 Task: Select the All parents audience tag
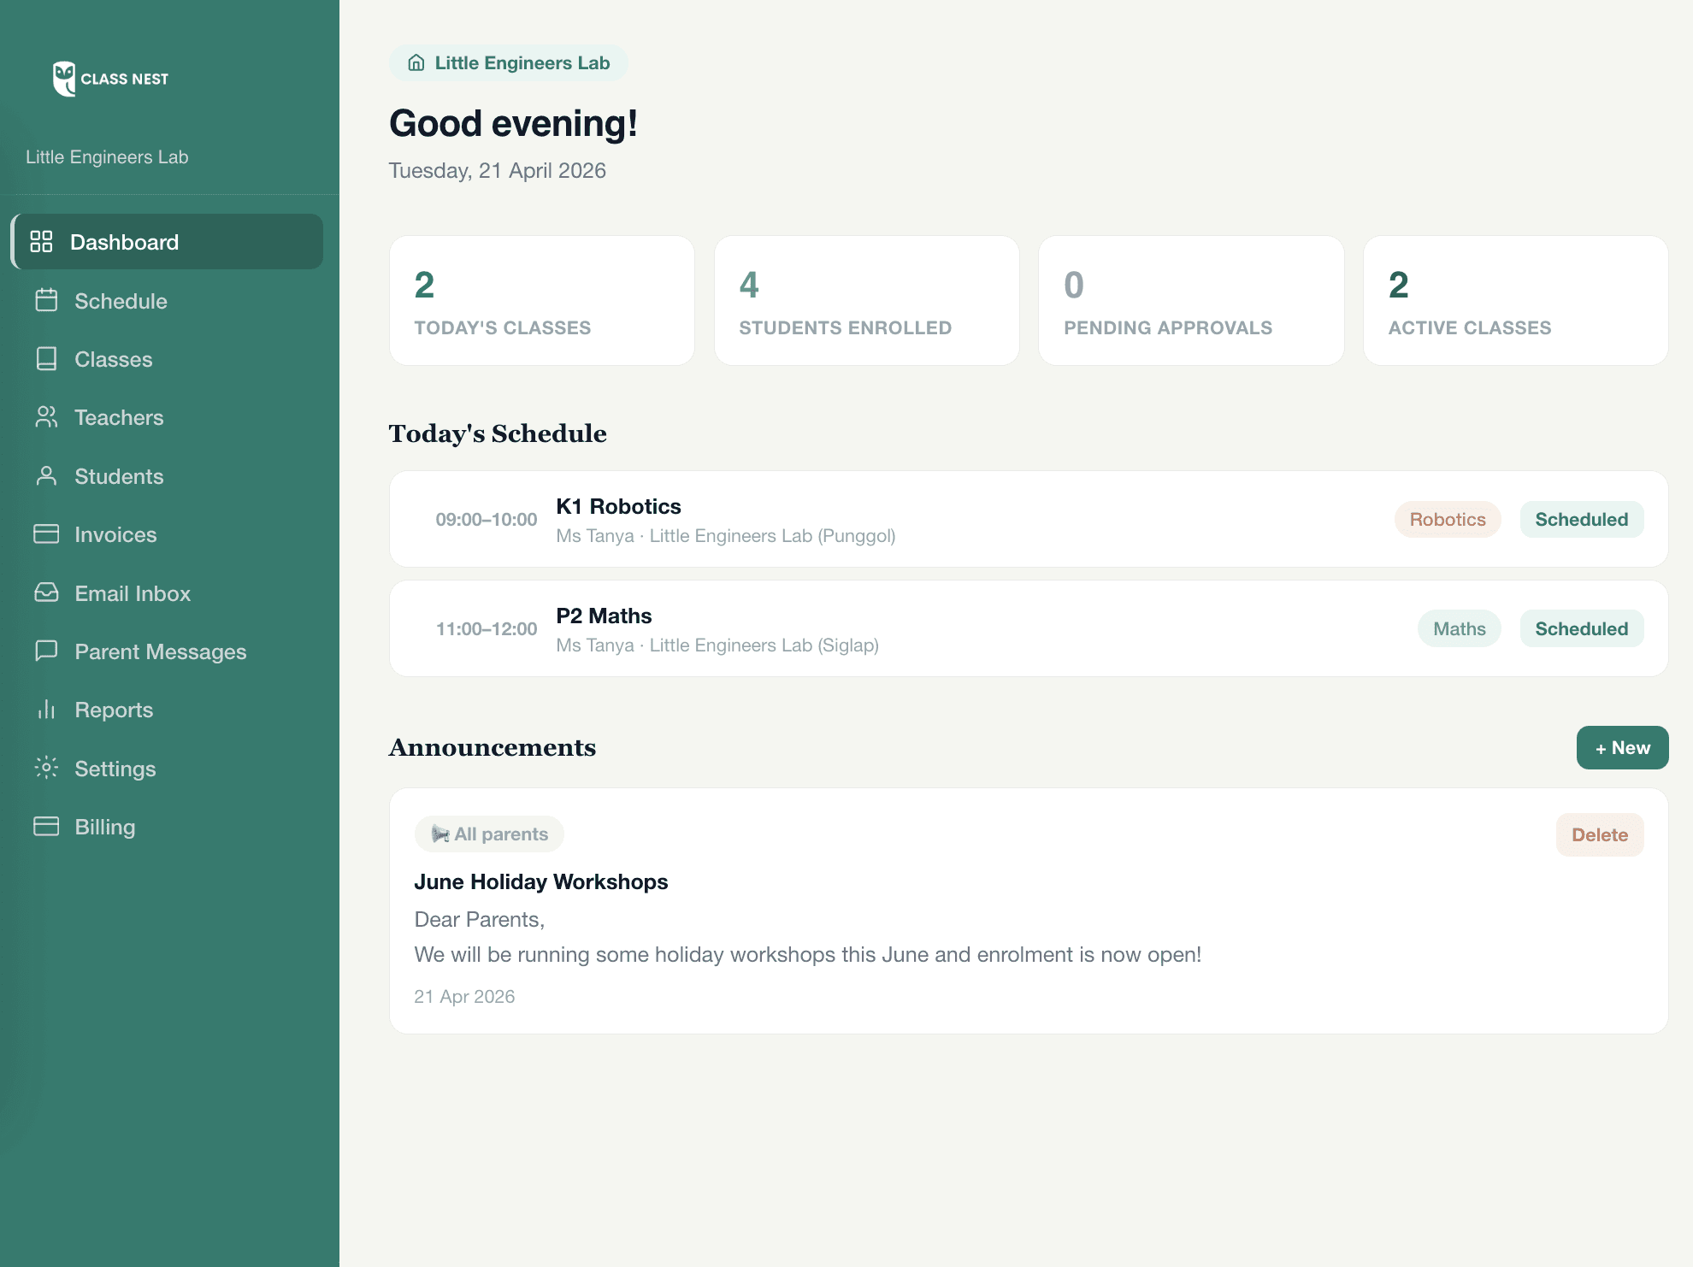point(489,834)
